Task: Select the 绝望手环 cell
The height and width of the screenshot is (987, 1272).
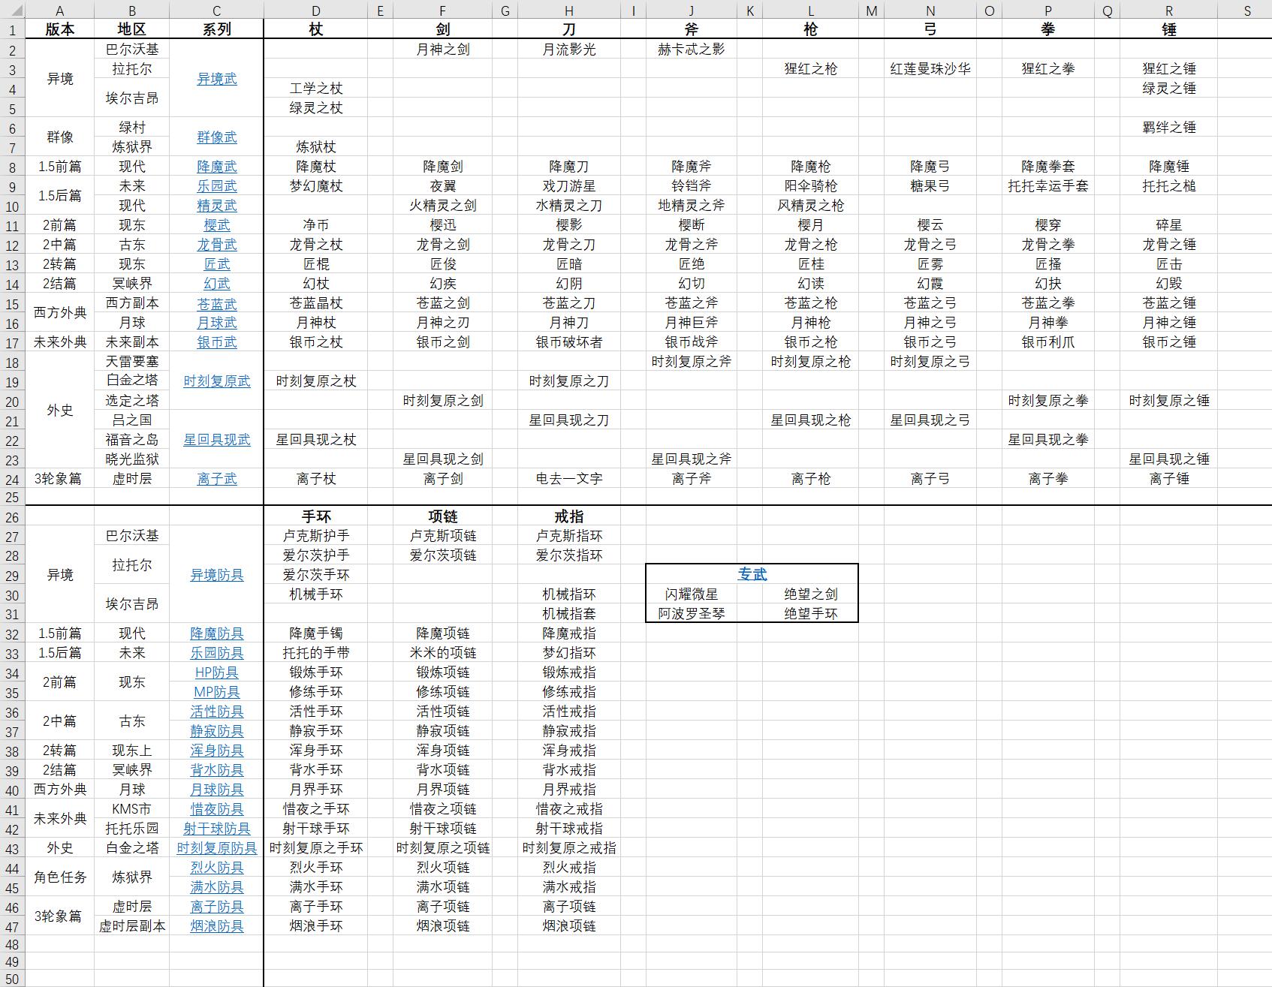Action: click(x=810, y=614)
